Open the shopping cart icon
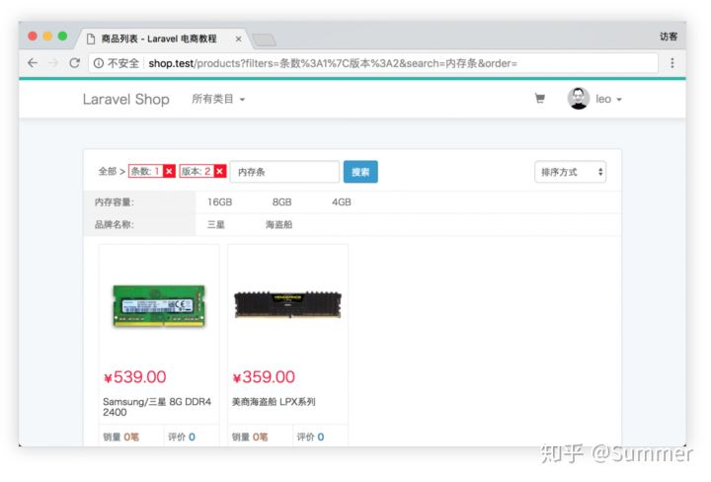The width and height of the screenshot is (711, 482). click(x=539, y=99)
